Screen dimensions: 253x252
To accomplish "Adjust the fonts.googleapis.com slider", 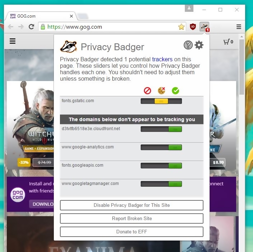I will [161, 166].
